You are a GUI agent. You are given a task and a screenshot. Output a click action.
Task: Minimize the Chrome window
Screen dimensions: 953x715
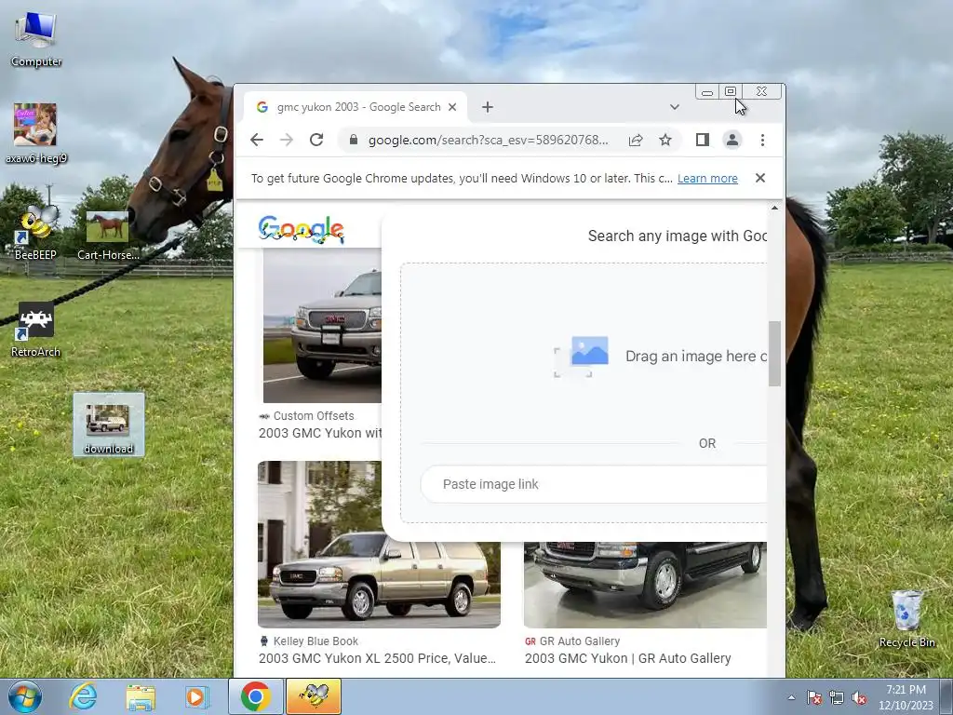tap(707, 92)
